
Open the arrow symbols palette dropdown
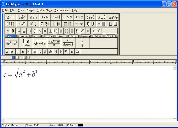point(56,17)
